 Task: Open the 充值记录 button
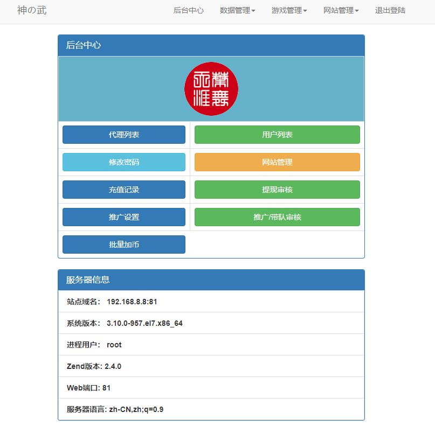(124, 190)
